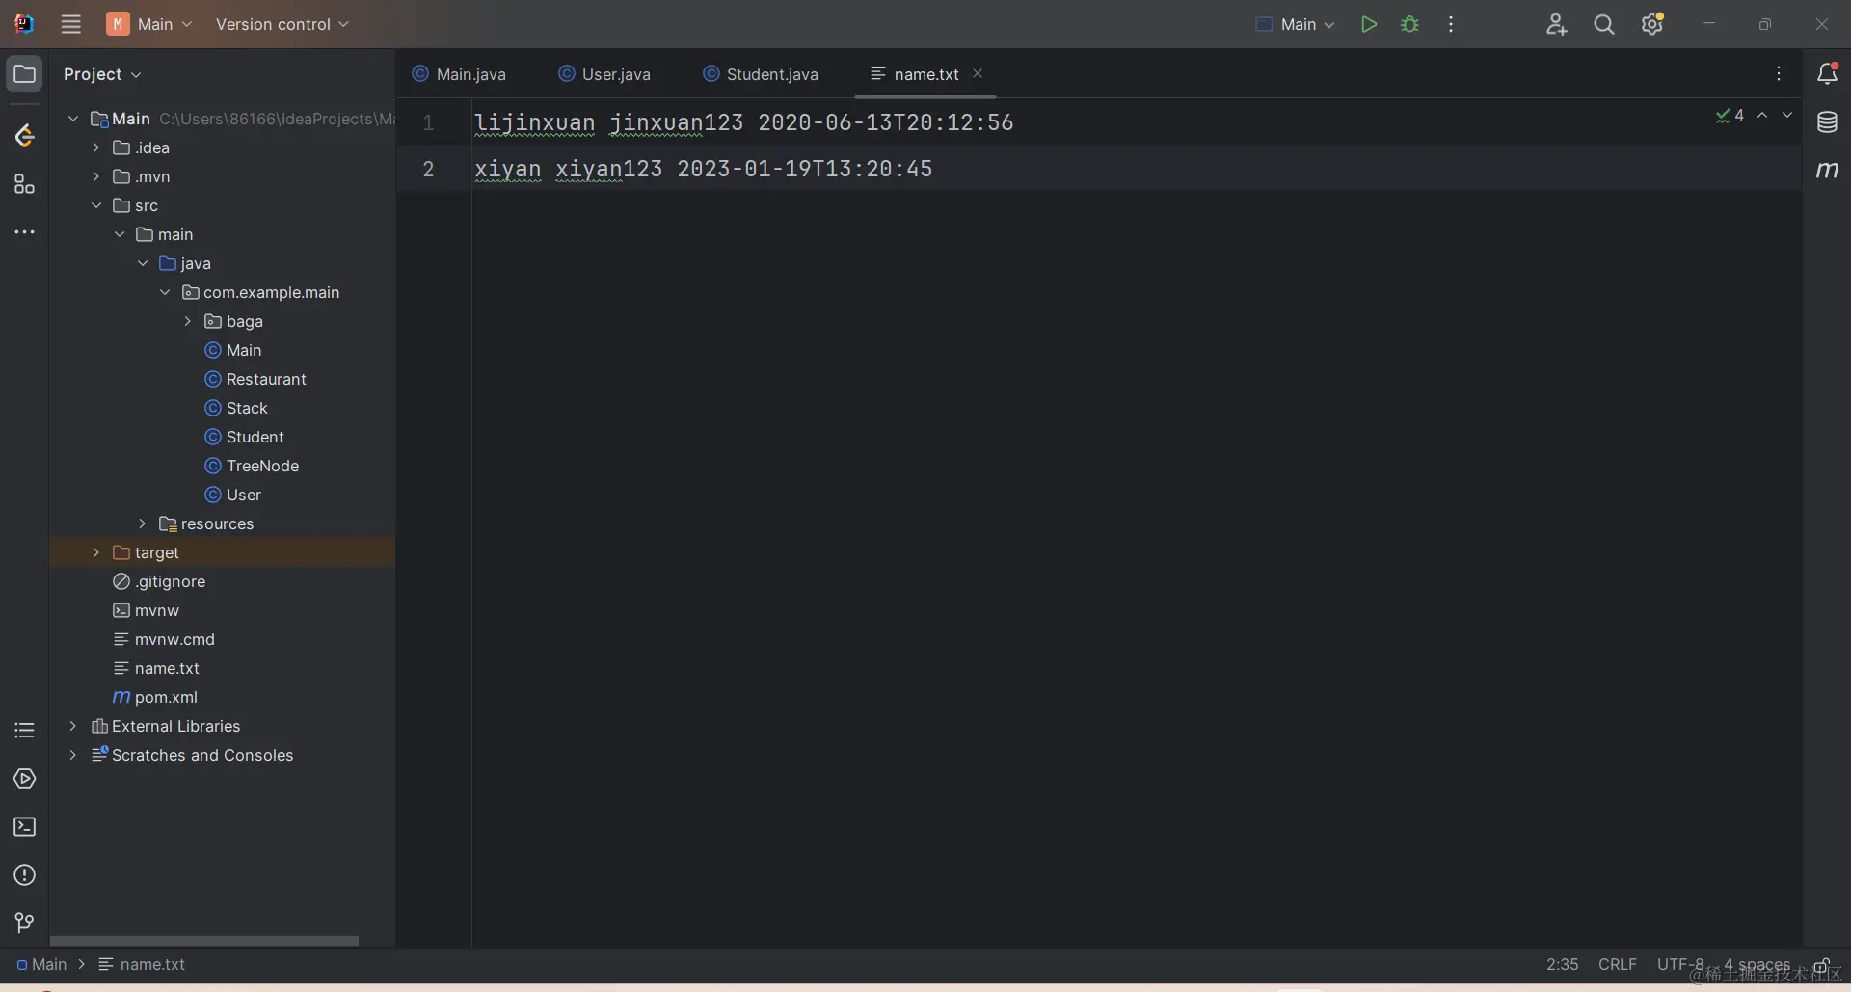
Task: Select the Stack class in tree
Action: click(x=236, y=408)
